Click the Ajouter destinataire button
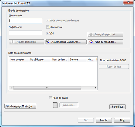This screenshot has width=135, height=127. coord(26,42)
